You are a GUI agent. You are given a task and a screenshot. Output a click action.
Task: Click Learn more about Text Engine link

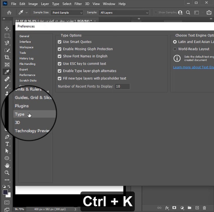tap(193, 67)
